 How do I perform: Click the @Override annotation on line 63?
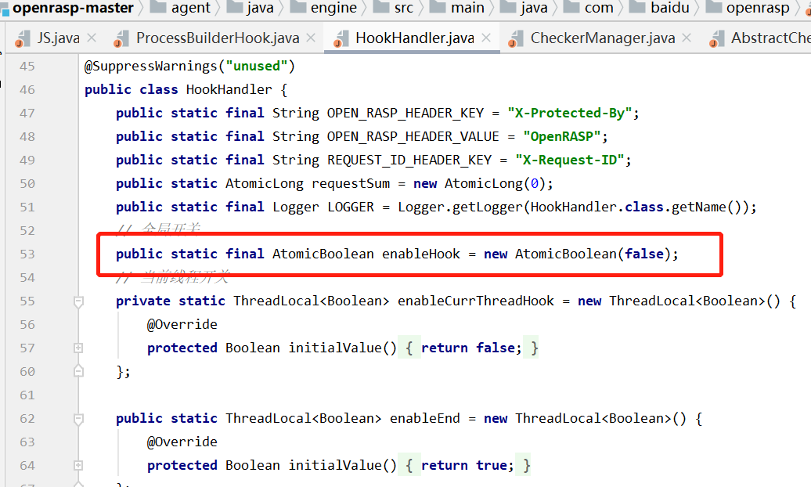pos(182,442)
